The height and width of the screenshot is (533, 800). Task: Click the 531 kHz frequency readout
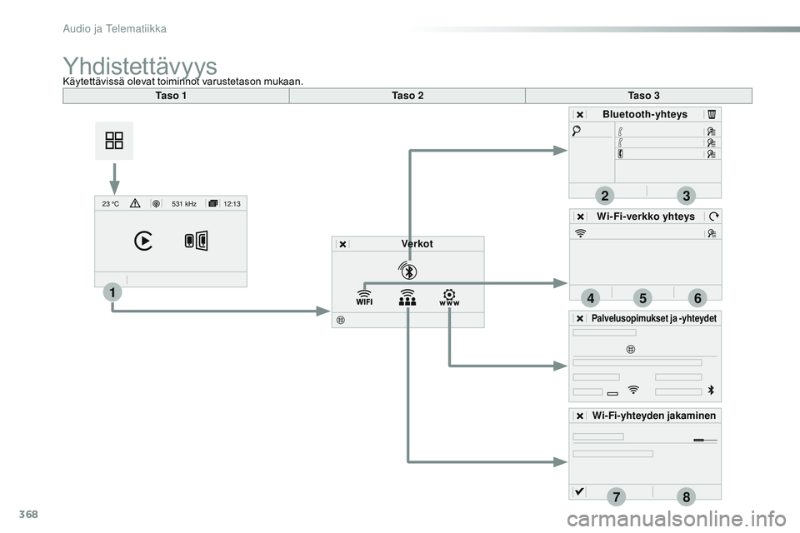point(184,204)
